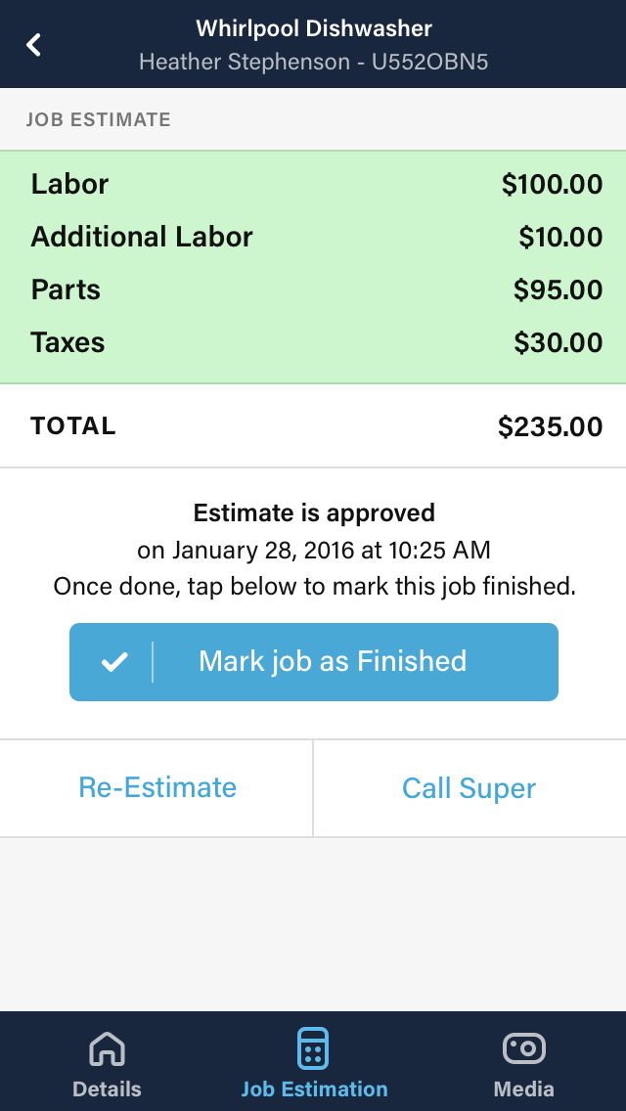This screenshot has height=1111, width=626.
Task: Tap the TOTAL $235.00 row
Action: click(313, 425)
